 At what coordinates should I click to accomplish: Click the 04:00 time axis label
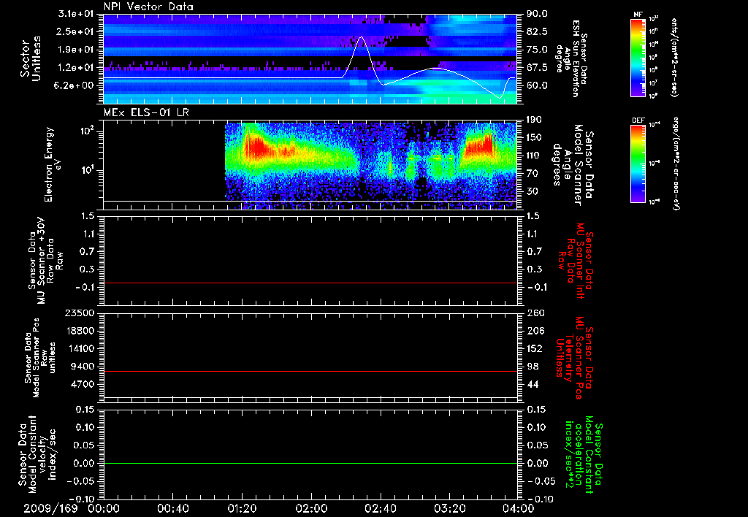point(519,508)
